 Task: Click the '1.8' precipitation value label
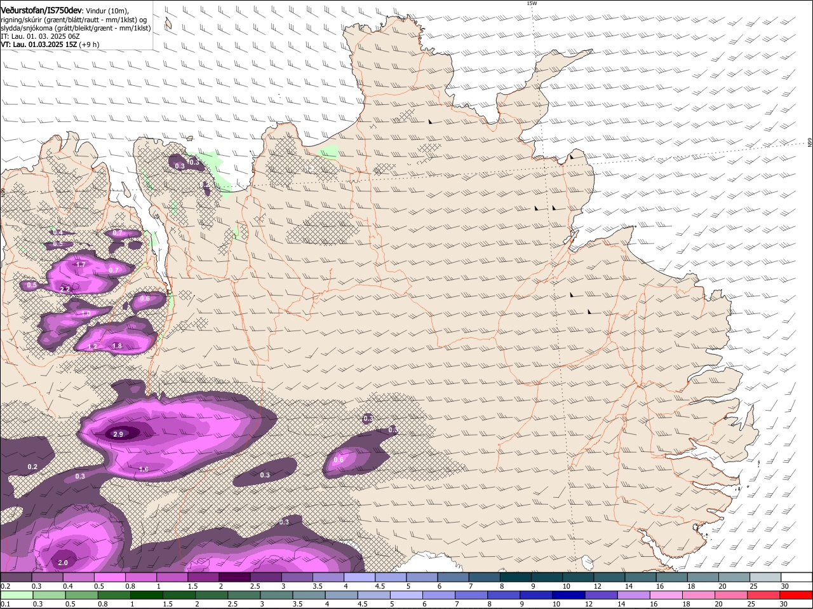tap(117, 346)
